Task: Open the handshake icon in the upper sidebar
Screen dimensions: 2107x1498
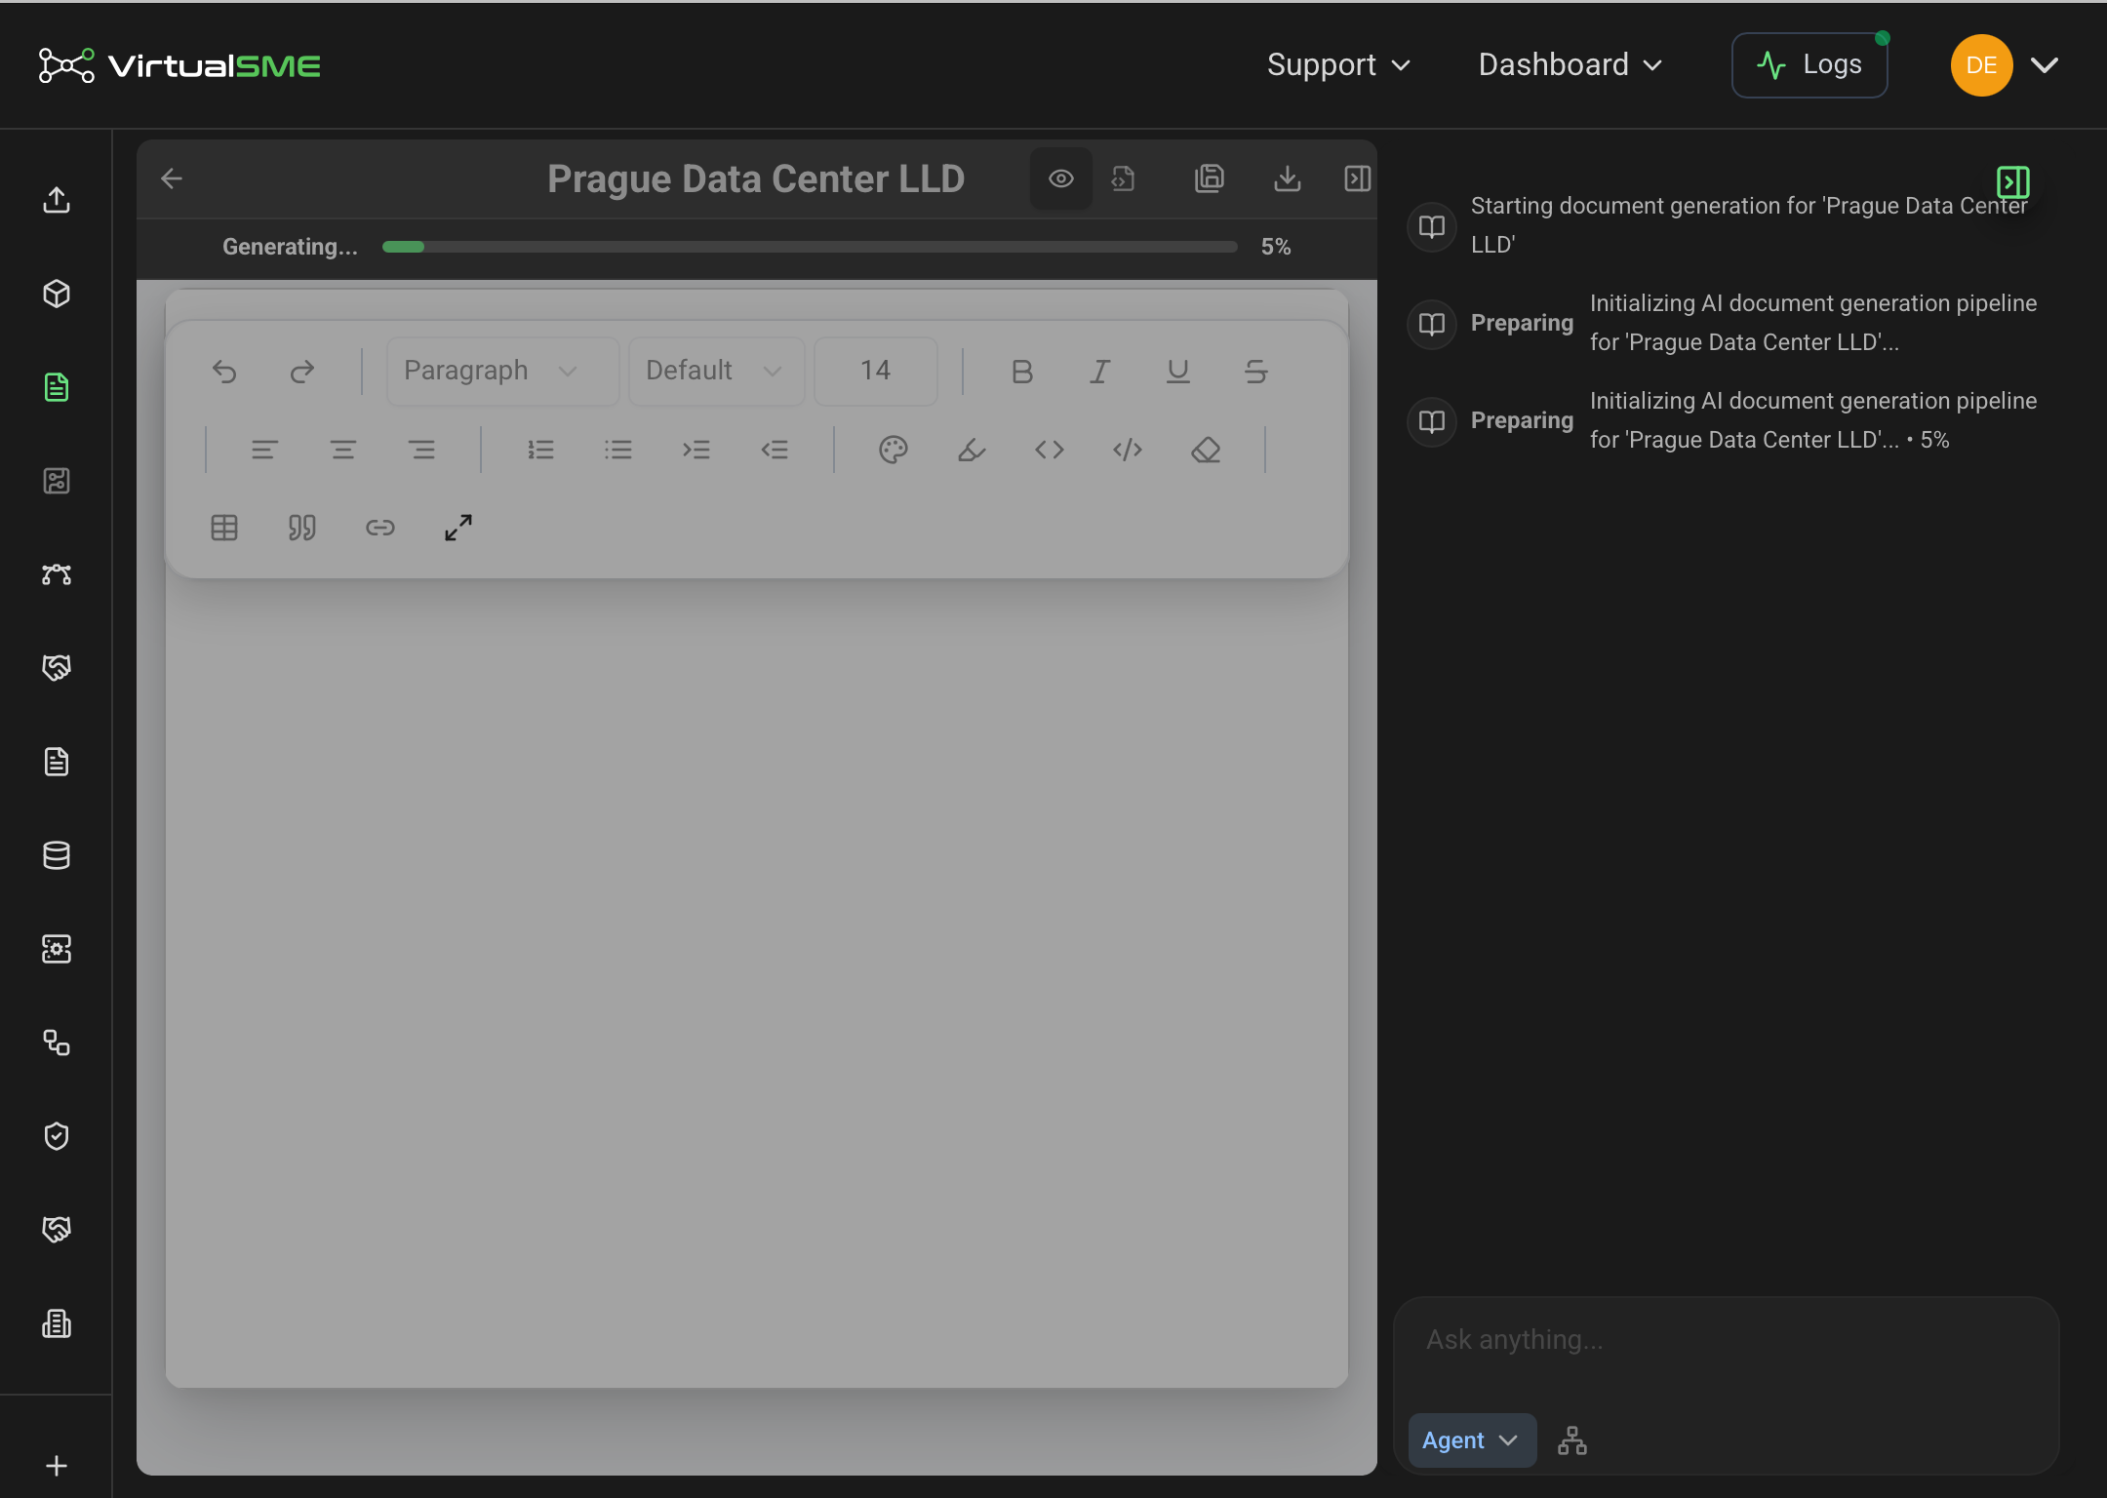Action: (x=57, y=668)
